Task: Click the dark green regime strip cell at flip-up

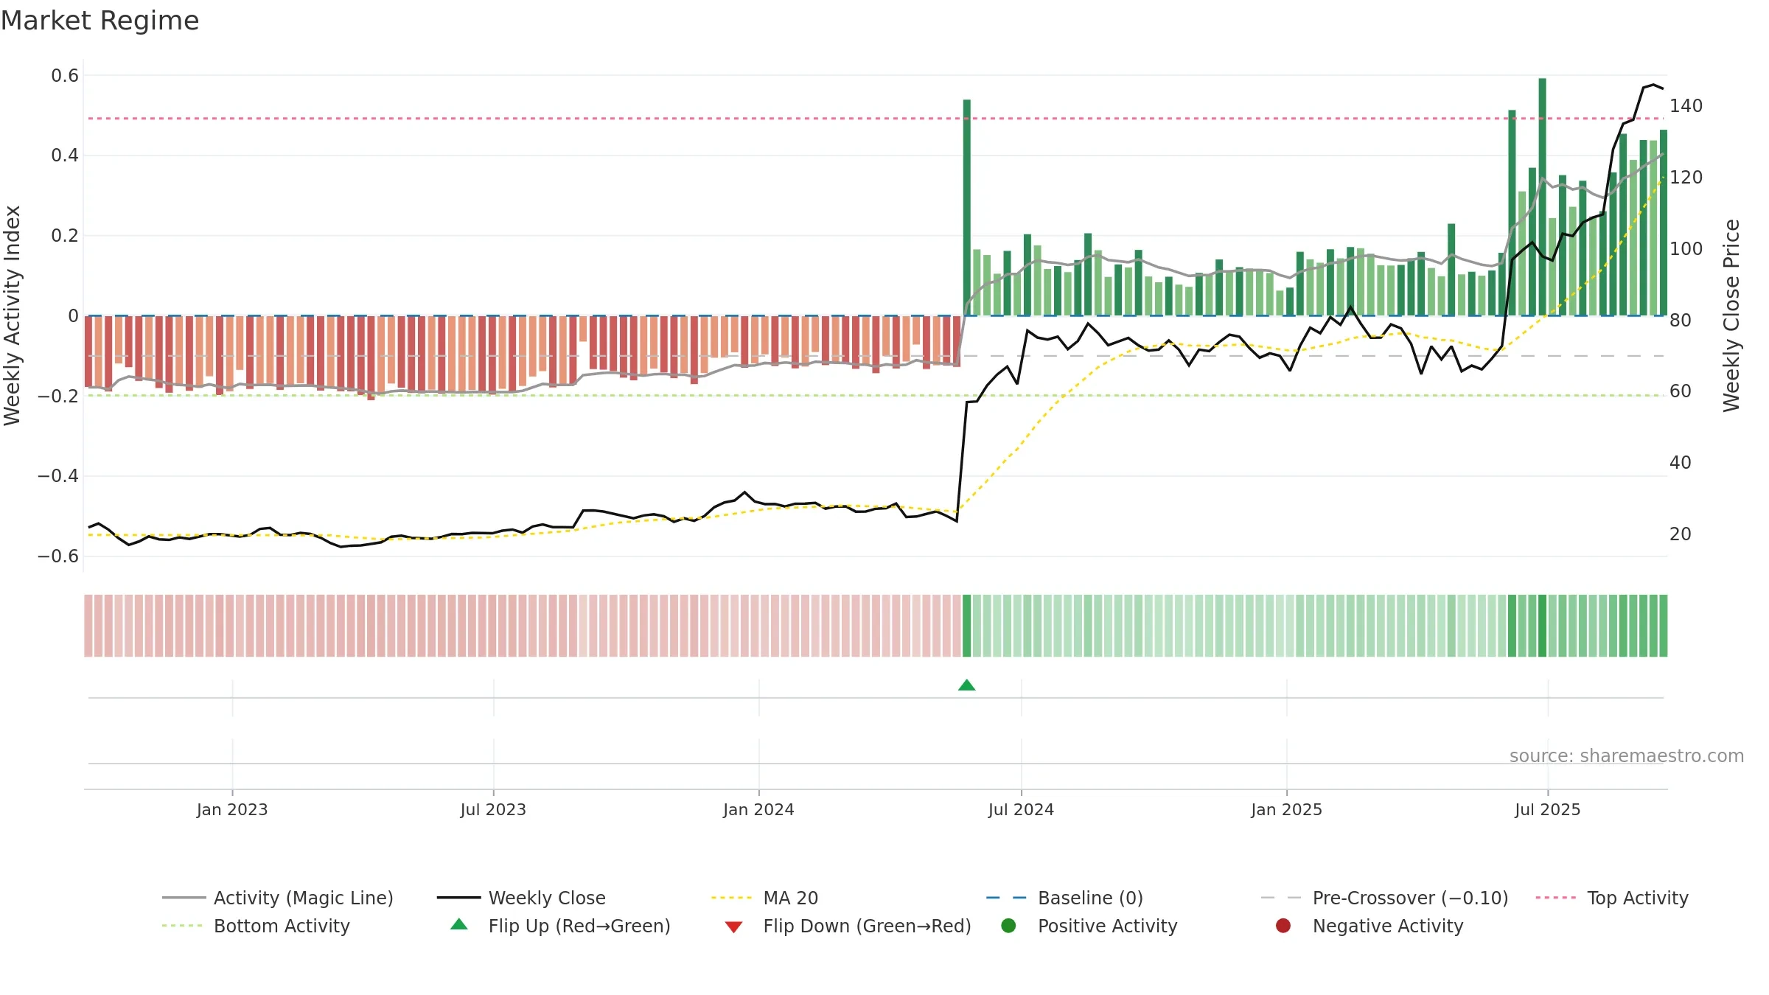Action: click(966, 626)
